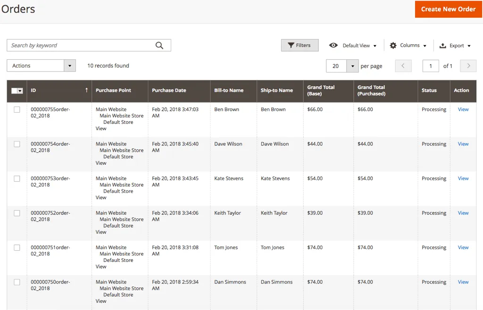Click the Export upload icon
This screenshot has height=310, width=483.
coord(442,46)
